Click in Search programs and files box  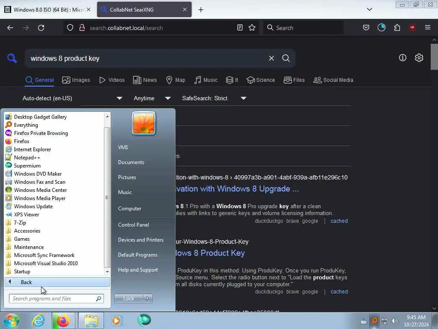tap(56, 299)
